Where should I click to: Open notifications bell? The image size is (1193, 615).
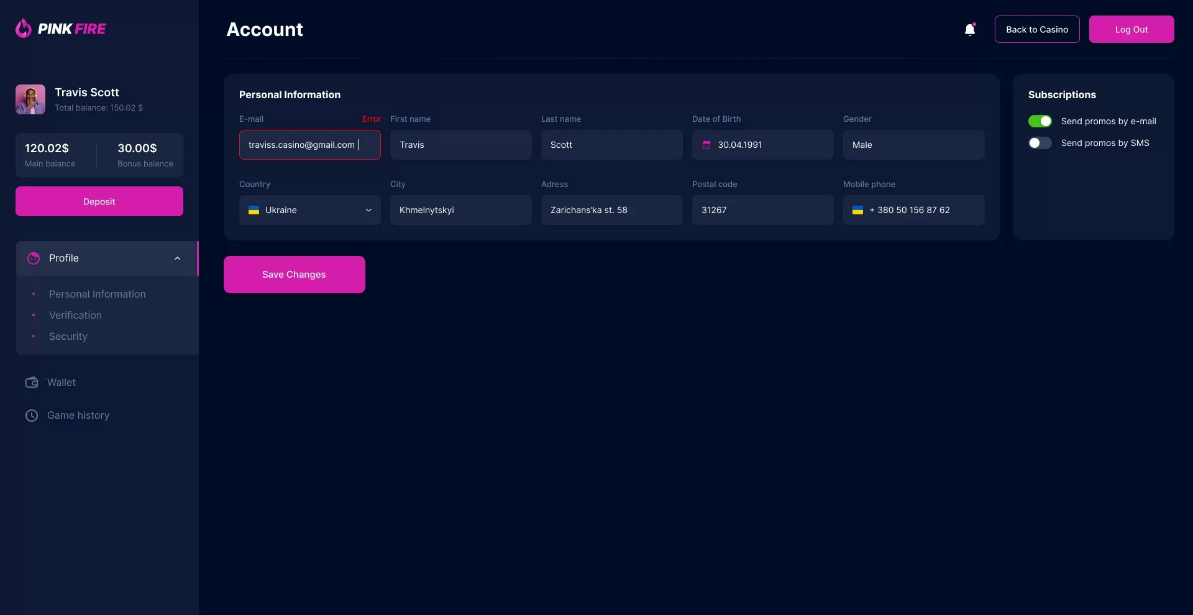(x=970, y=29)
